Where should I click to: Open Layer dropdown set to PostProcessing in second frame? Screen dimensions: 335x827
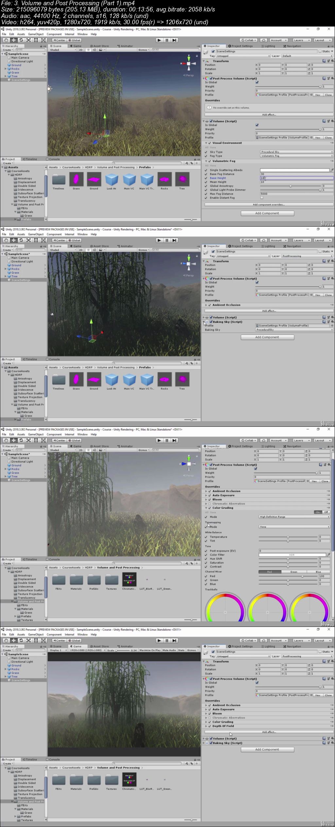(x=308, y=256)
